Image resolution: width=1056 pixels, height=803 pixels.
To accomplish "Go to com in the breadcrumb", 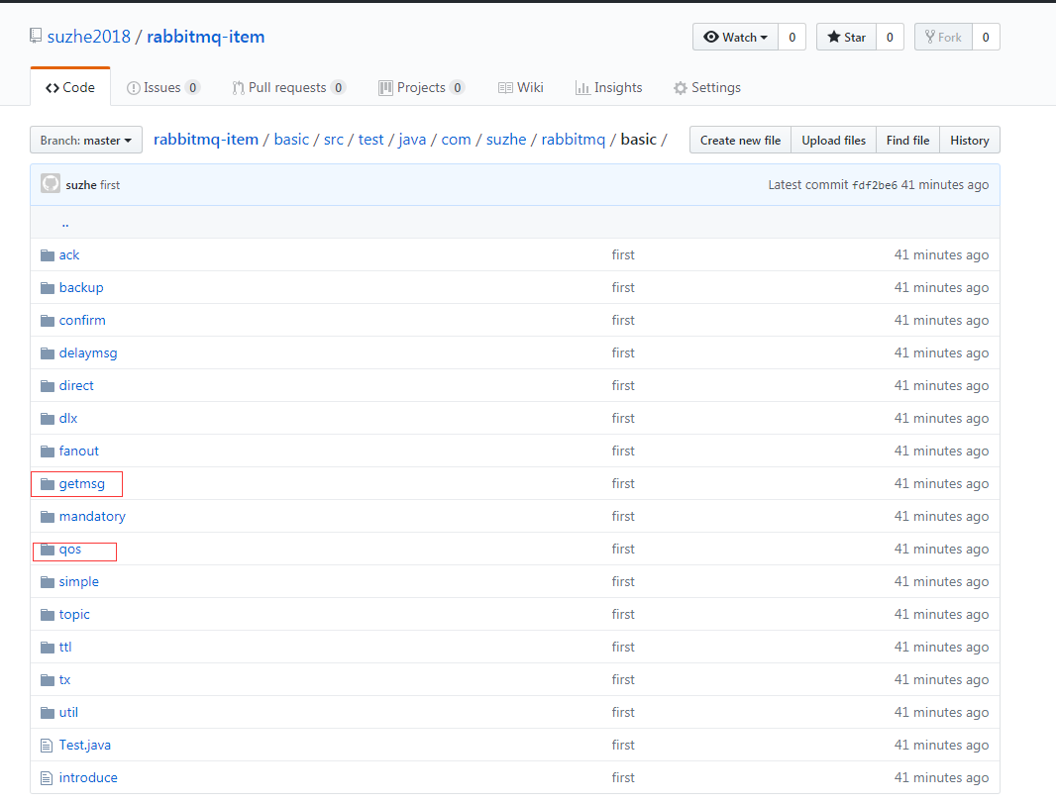I will click(x=456, y=140).
